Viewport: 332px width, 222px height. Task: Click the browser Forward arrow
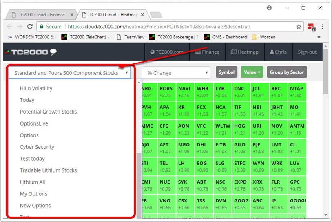click(20, 27)
